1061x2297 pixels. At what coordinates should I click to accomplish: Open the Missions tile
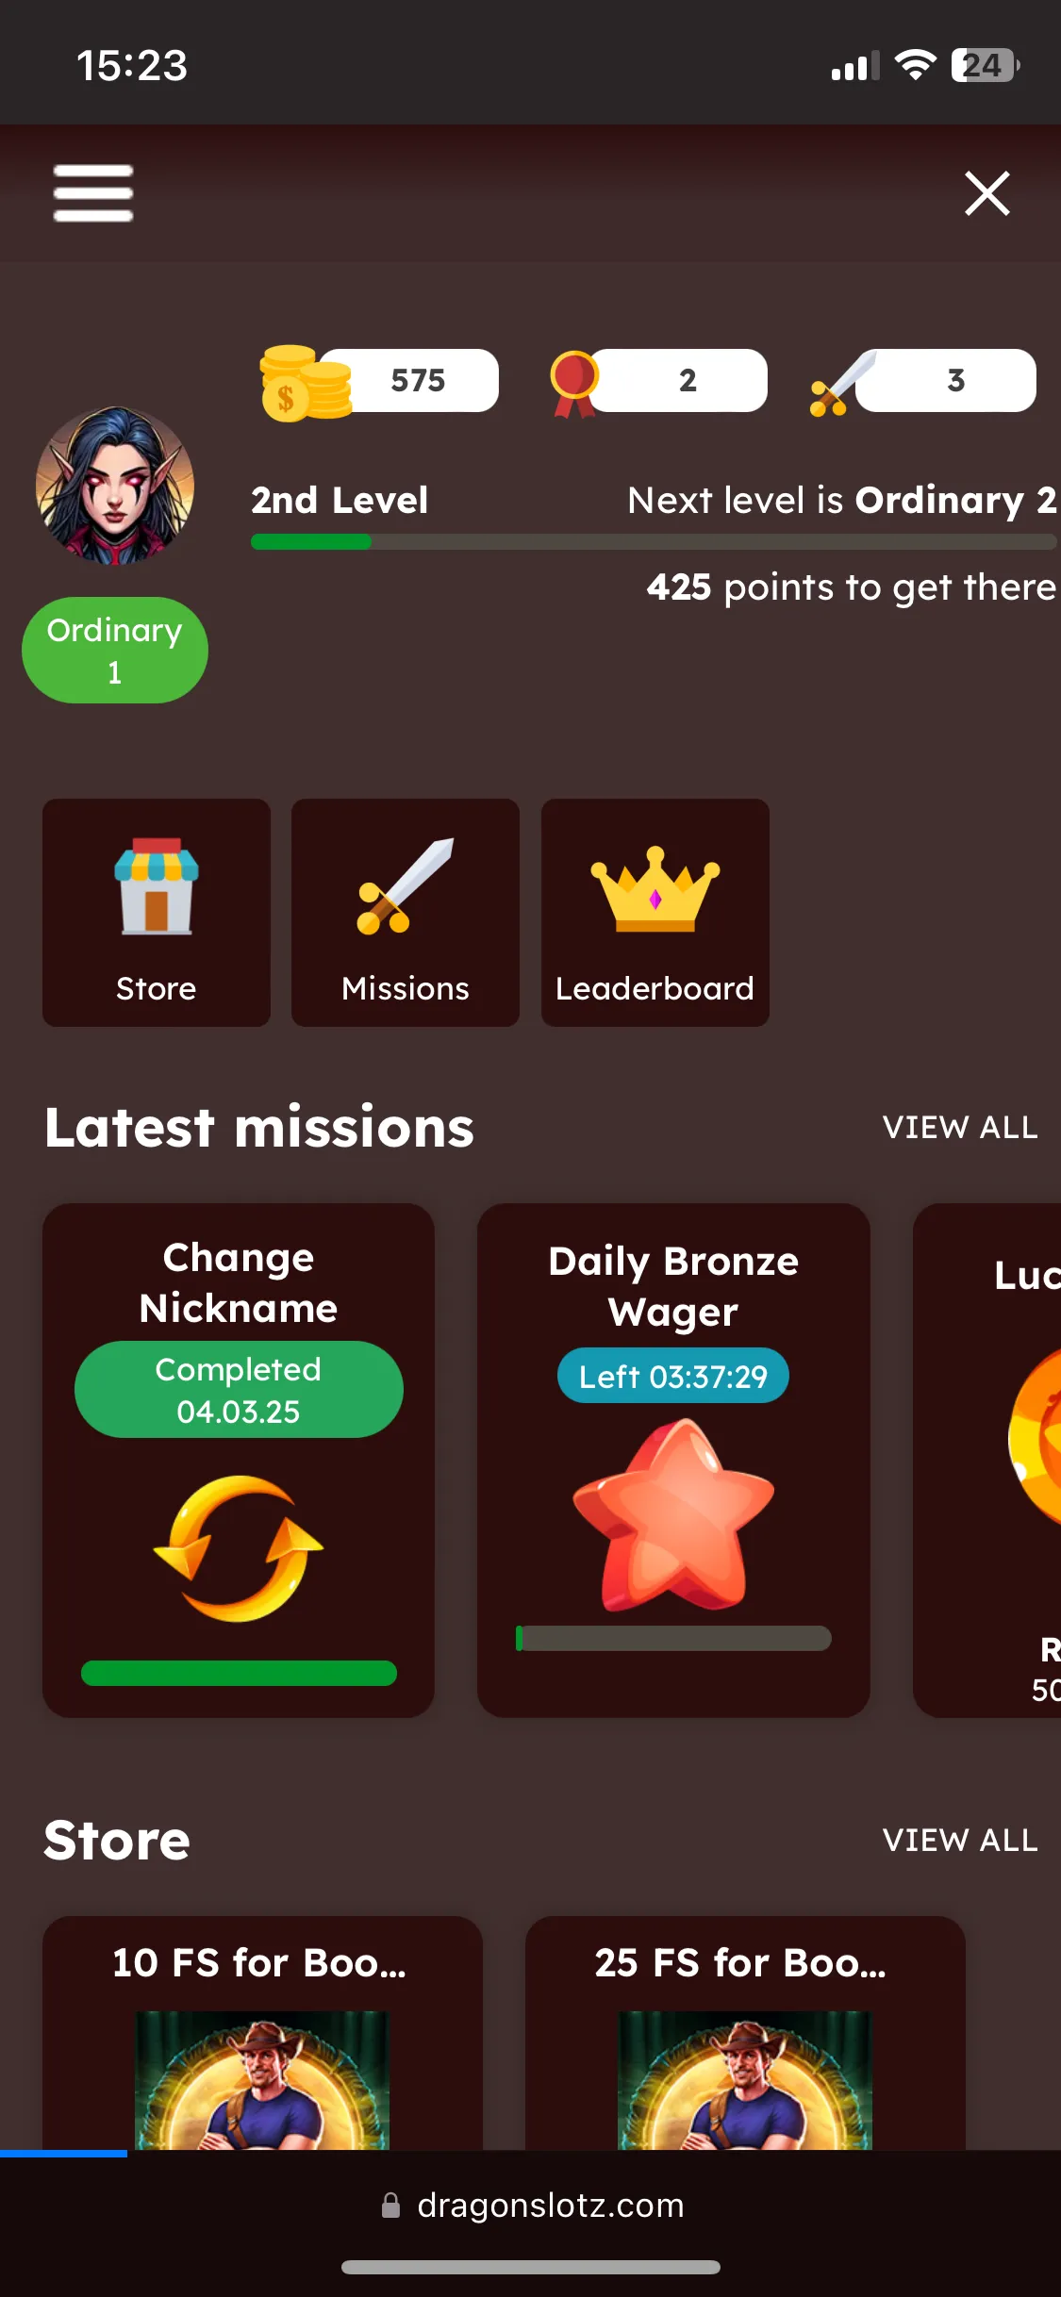click(406, 913)
